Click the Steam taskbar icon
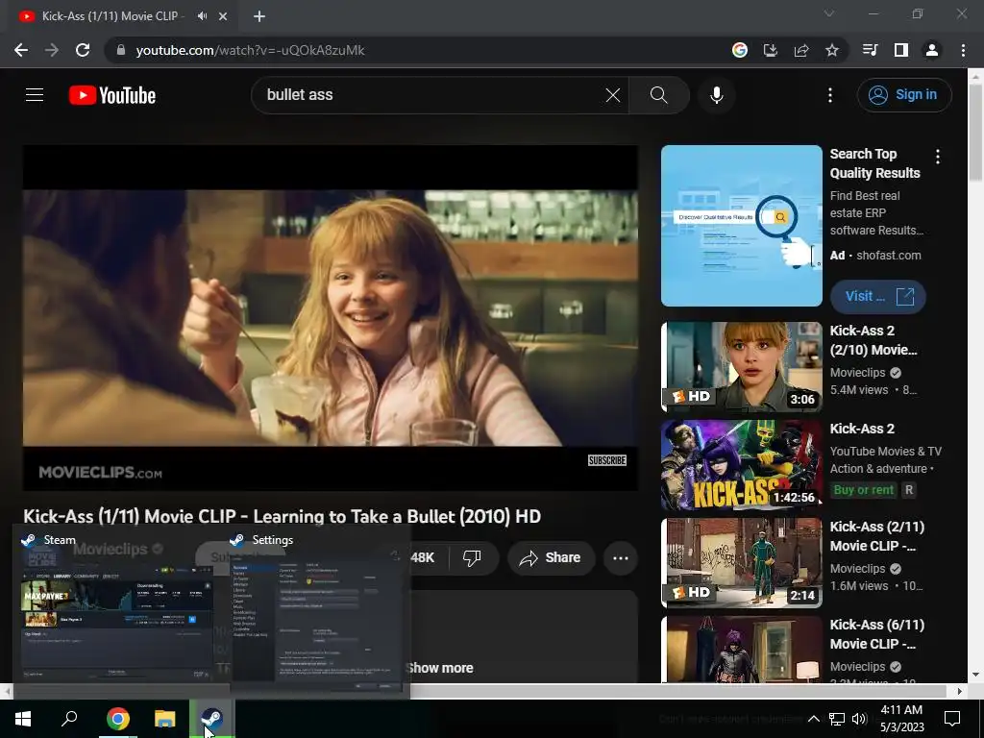Image resolution: width=984 pixels, height=738 pixels. (x=212, y=719)
